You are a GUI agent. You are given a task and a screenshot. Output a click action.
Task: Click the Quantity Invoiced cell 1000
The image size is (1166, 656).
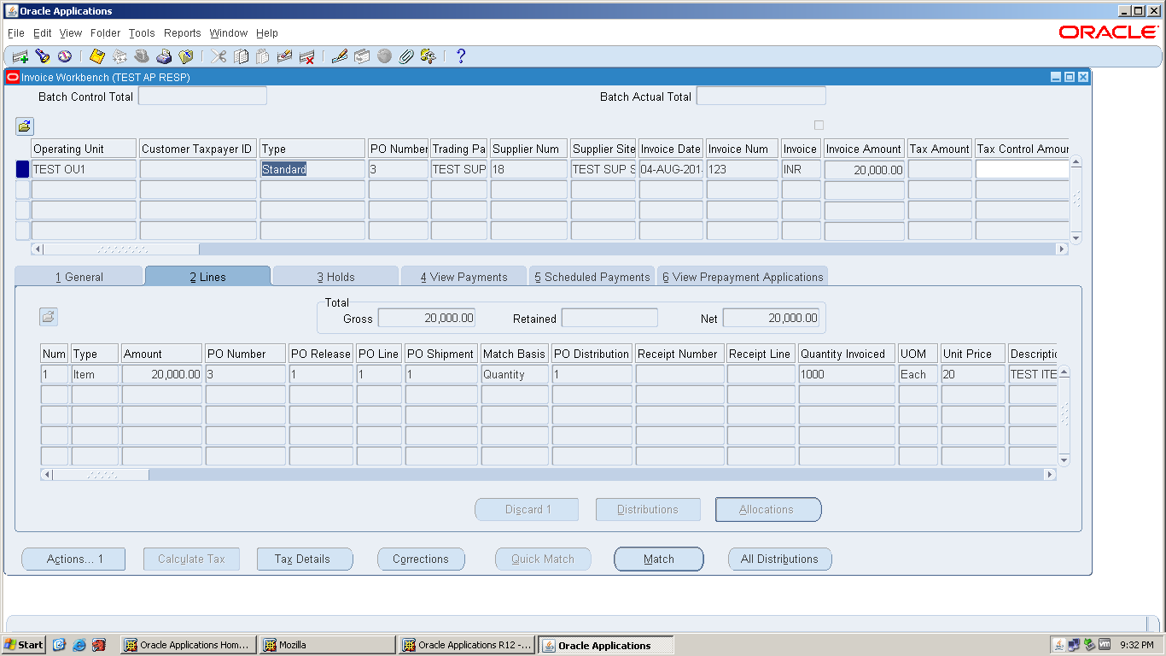pos(847,374)
